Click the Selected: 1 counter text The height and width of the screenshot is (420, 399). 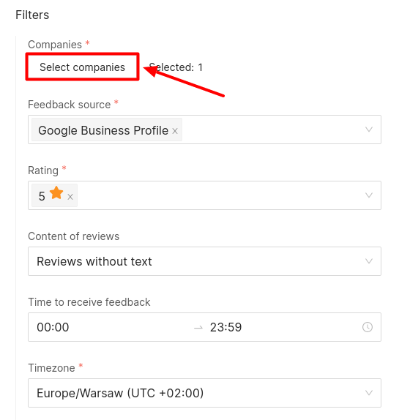(x=176, y=67)
